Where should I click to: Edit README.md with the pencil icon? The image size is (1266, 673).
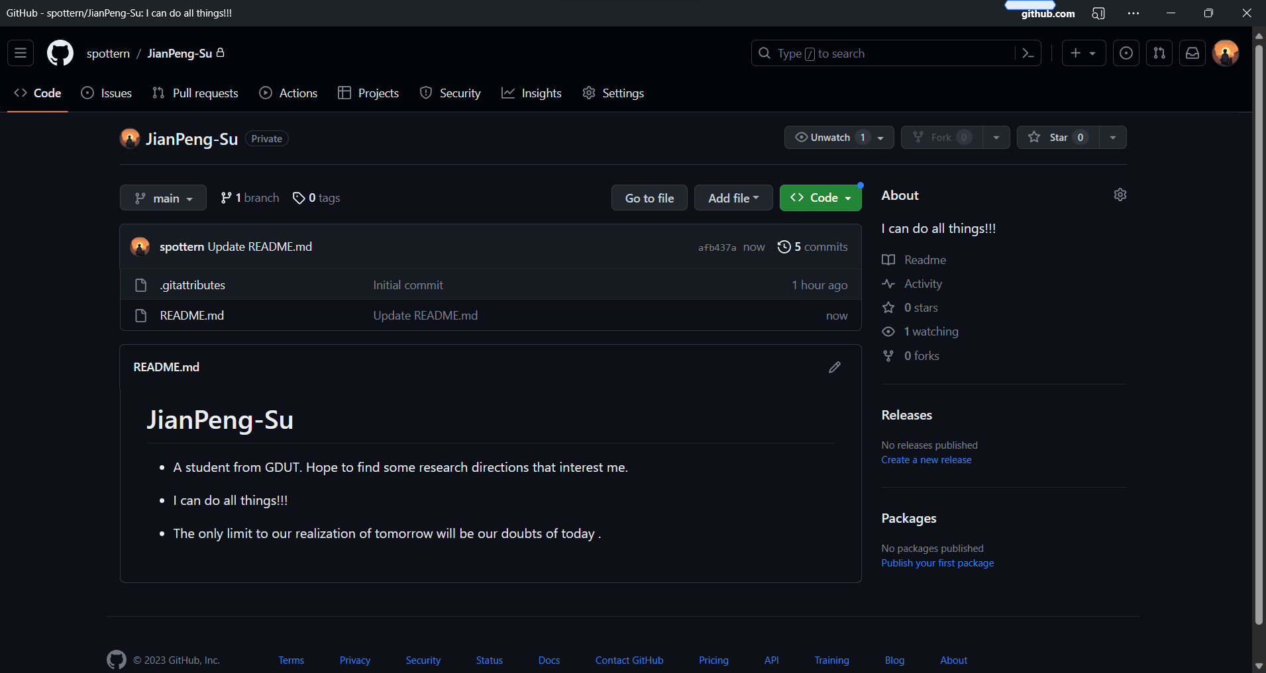point(835,367)
